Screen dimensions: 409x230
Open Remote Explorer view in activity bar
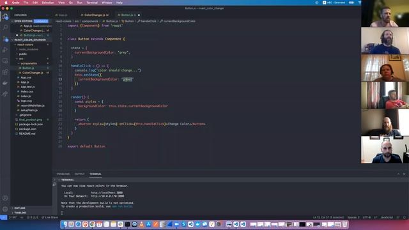(5, 61)
